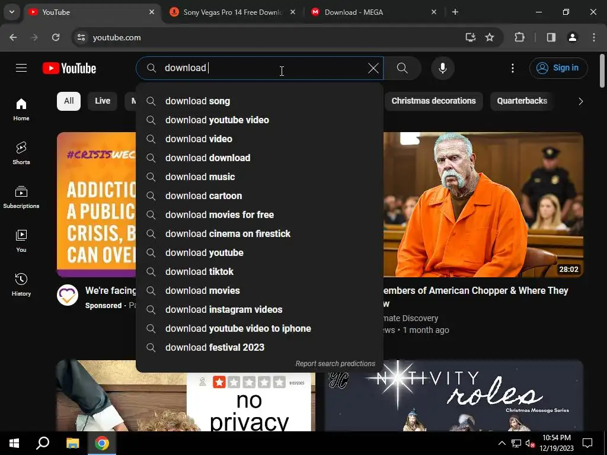Choose suggestion "download youtube video"
The width and height of the screenshot is (607, 455).
260,120
